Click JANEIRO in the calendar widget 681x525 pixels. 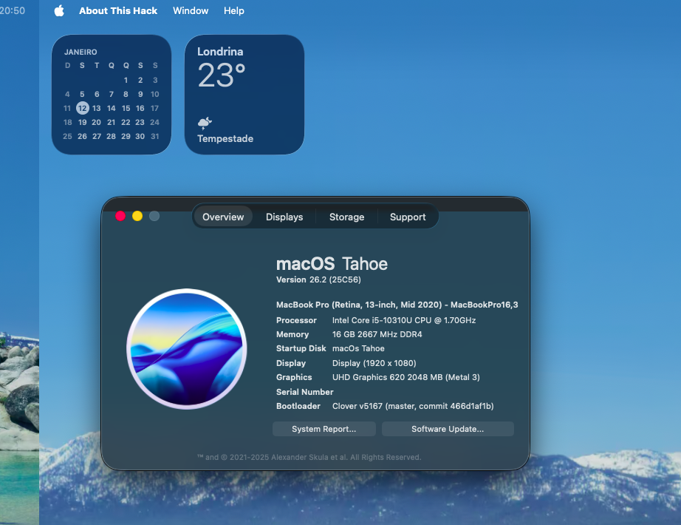click(x=81, y=52)
